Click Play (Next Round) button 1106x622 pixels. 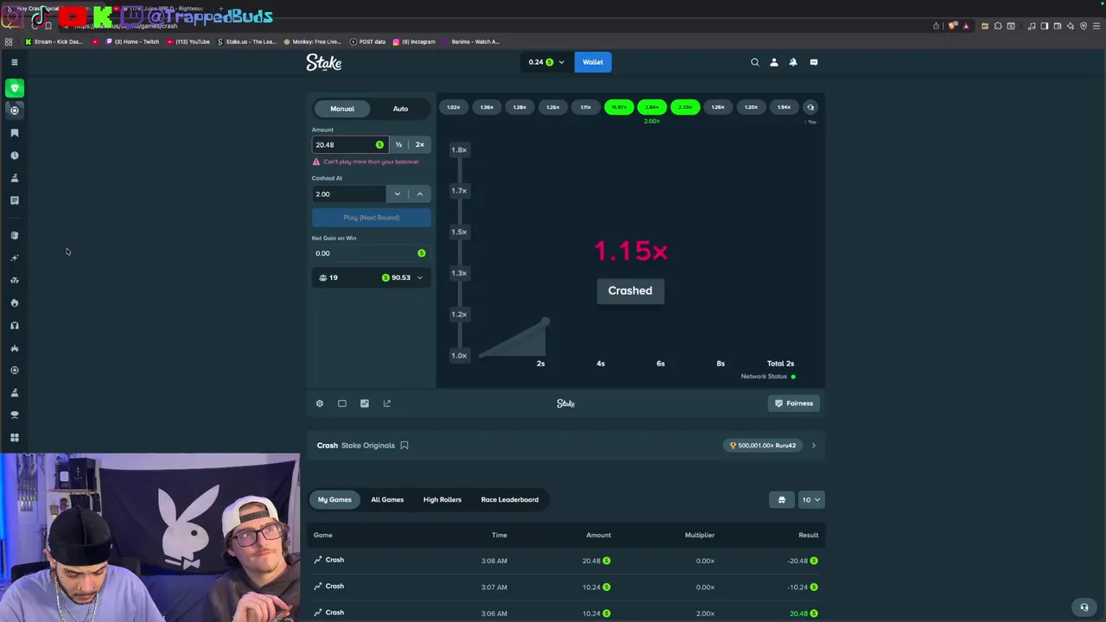click(x=372, y=218)
